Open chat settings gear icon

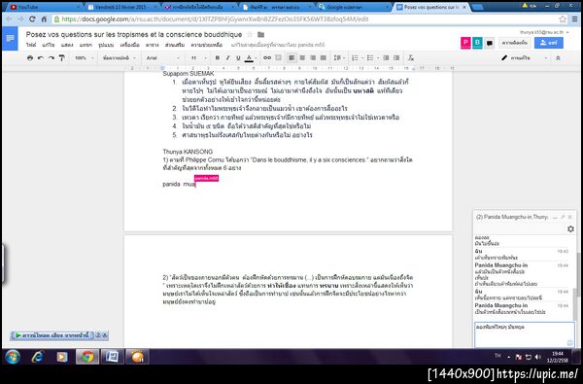click(570, 229)
